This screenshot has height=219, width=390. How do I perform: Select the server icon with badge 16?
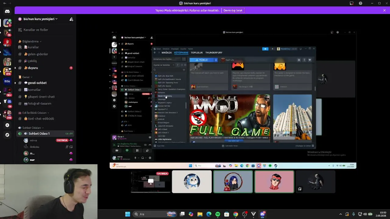pyautogui.click(x=7, y=32)
